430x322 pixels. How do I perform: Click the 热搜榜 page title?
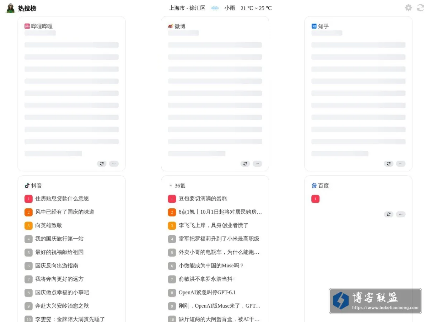click(27, 8)
